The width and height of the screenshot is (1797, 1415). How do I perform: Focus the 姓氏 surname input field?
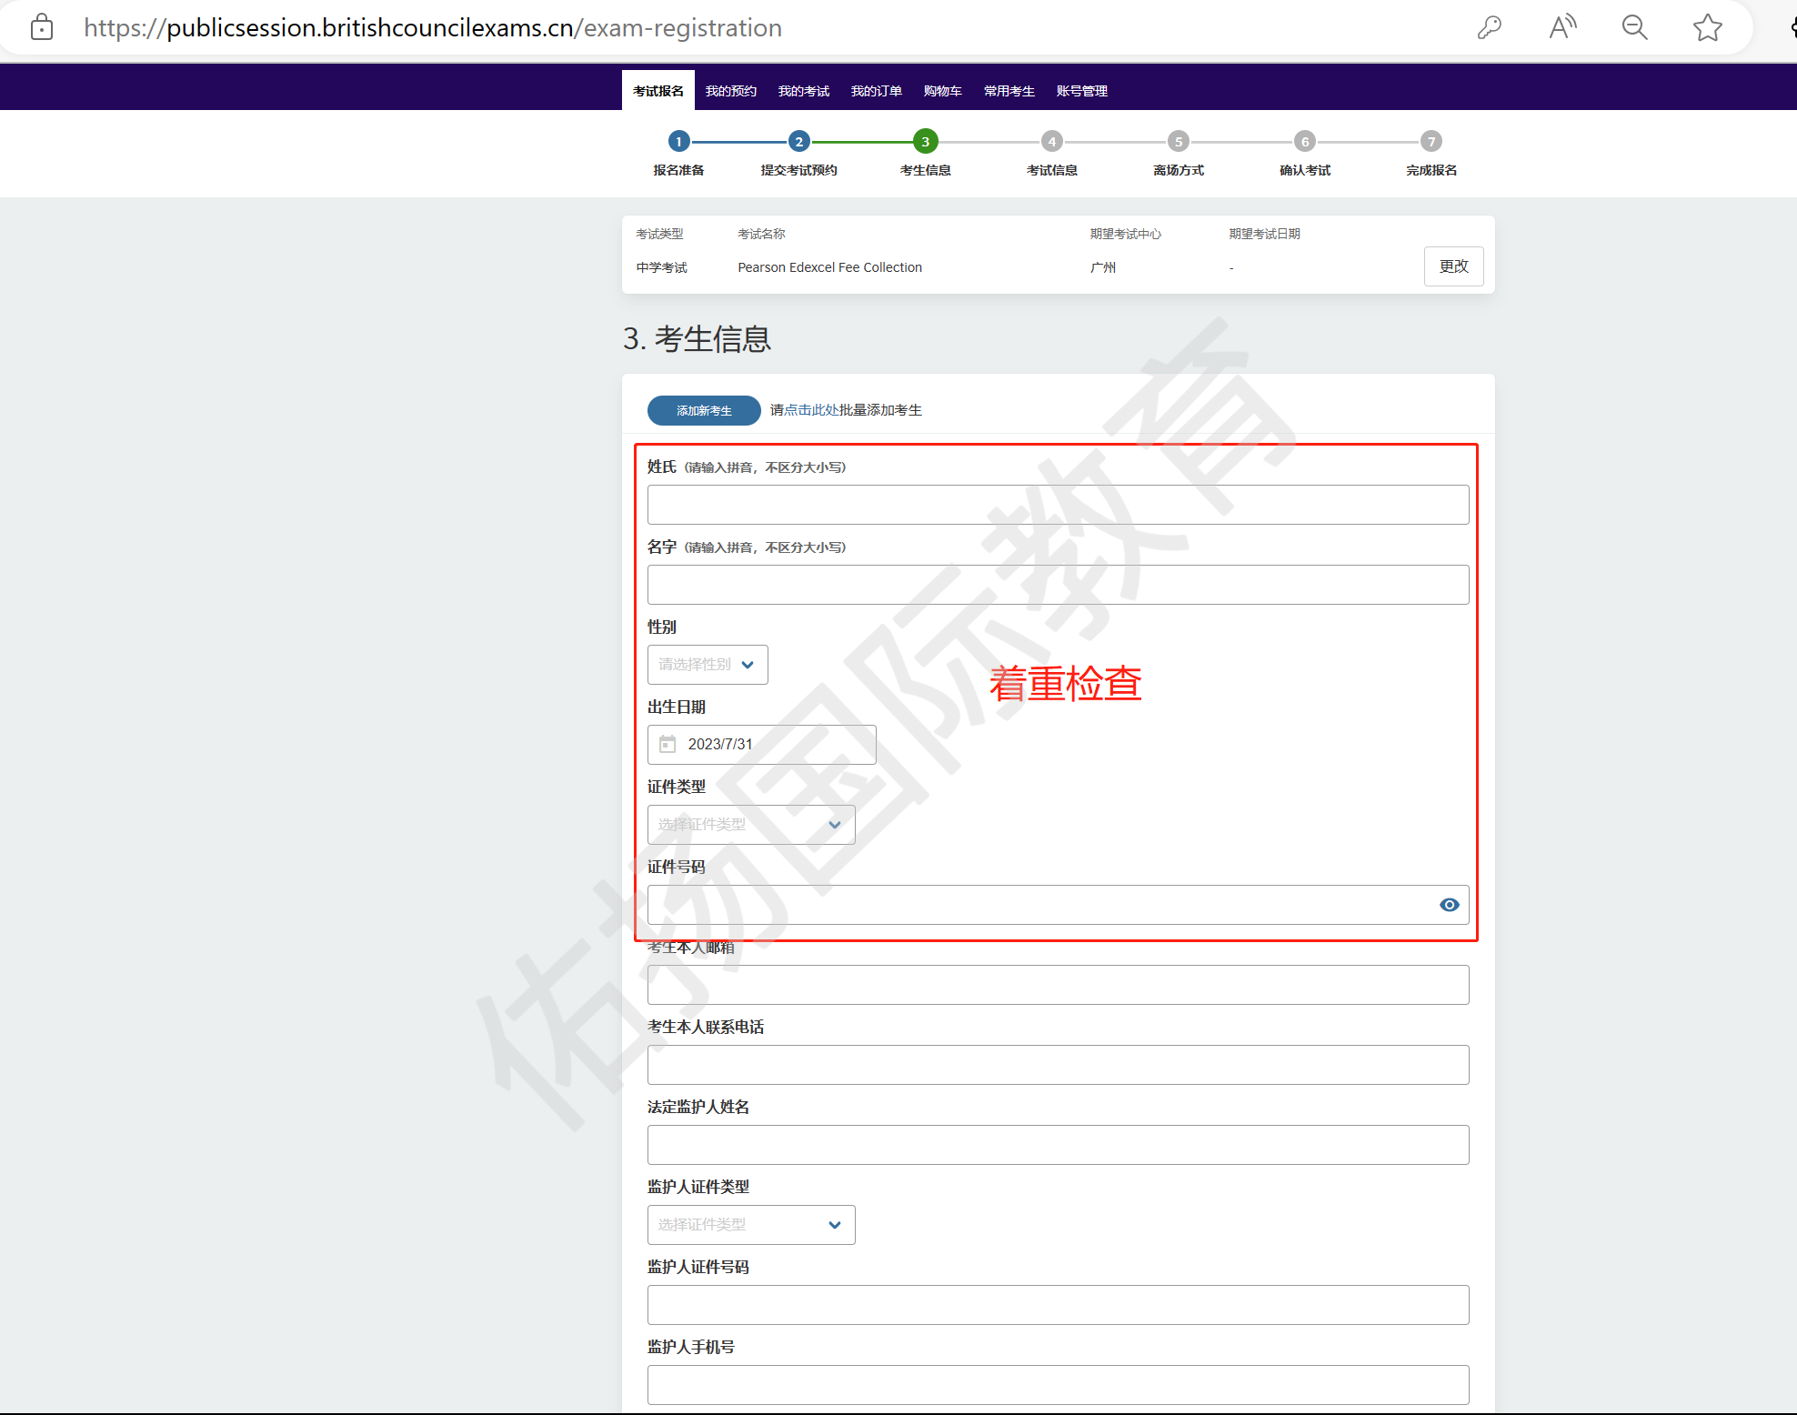(1058, 505)
